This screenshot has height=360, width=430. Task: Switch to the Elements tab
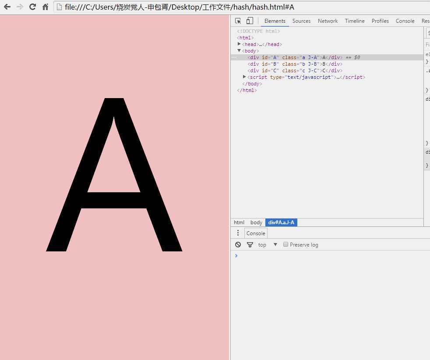click(275, 21)
